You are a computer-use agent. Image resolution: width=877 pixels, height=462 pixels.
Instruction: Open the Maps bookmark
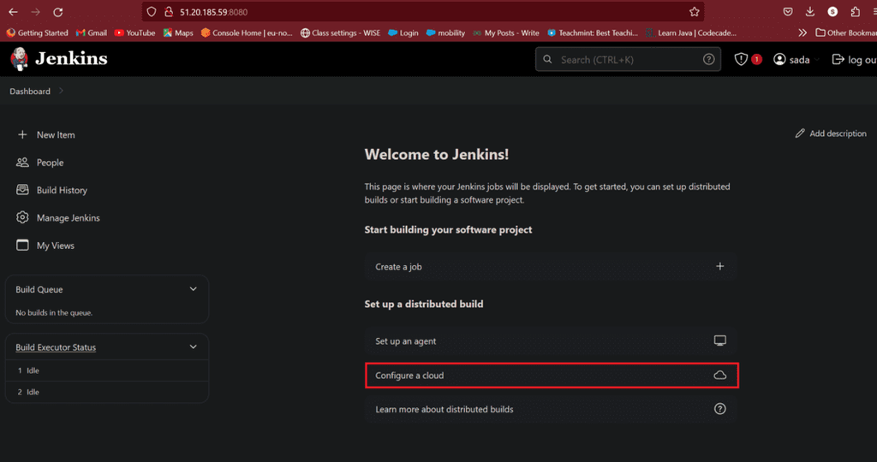178,33
